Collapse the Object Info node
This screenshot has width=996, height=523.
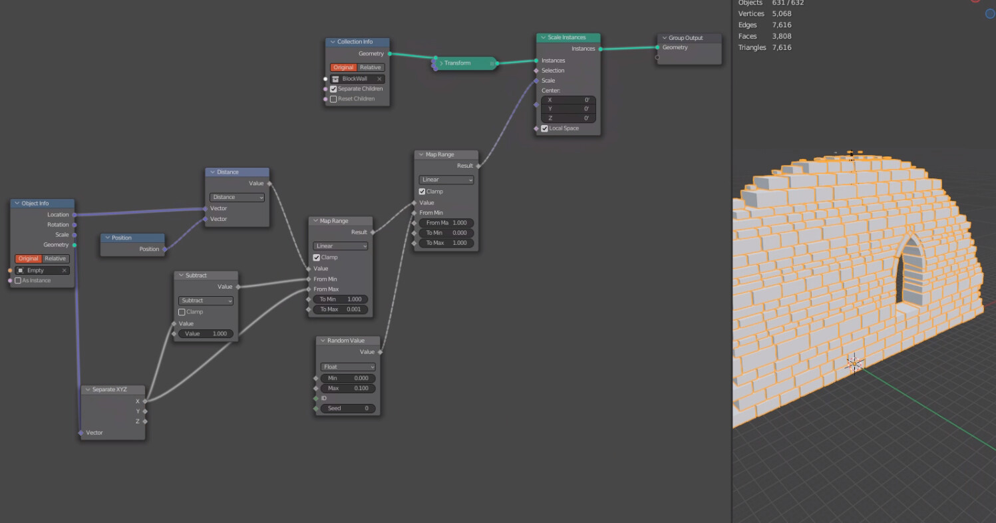click(x=17, y=204)
